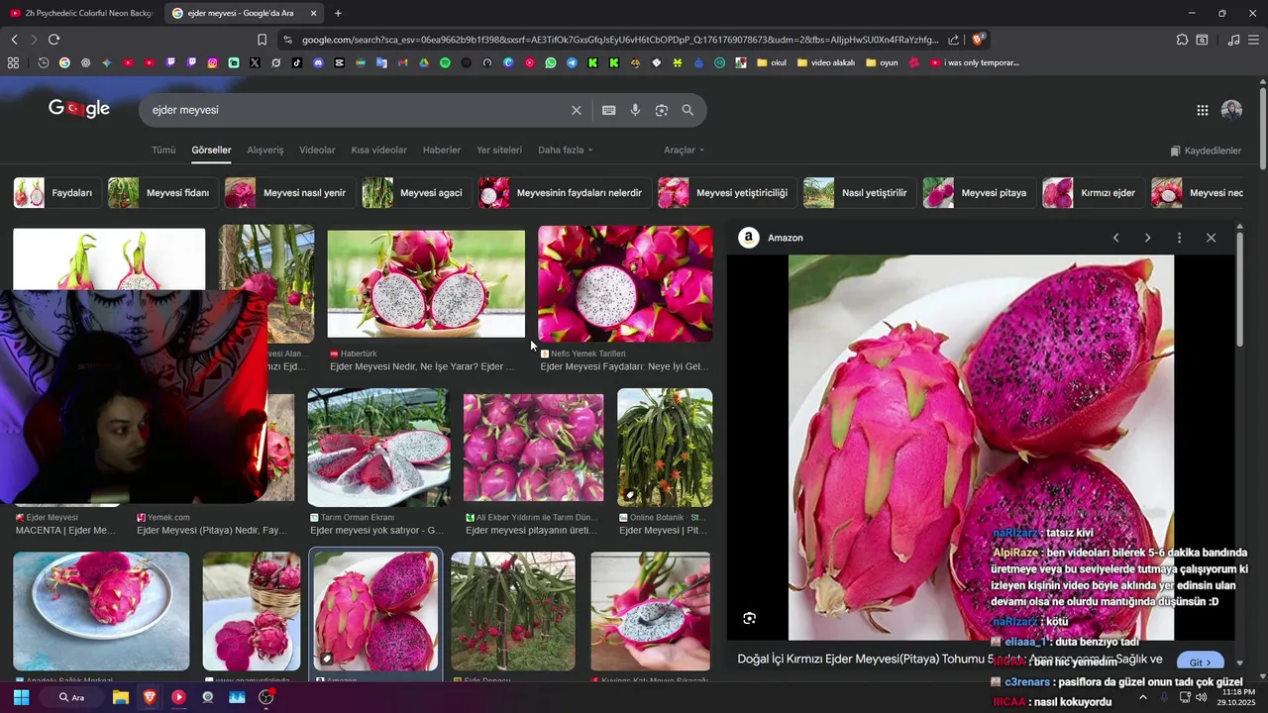This screenshot has width=1268, height=713.
Task: Open the 'okul' bookmarks folder
Action: [x=772, y=62]
